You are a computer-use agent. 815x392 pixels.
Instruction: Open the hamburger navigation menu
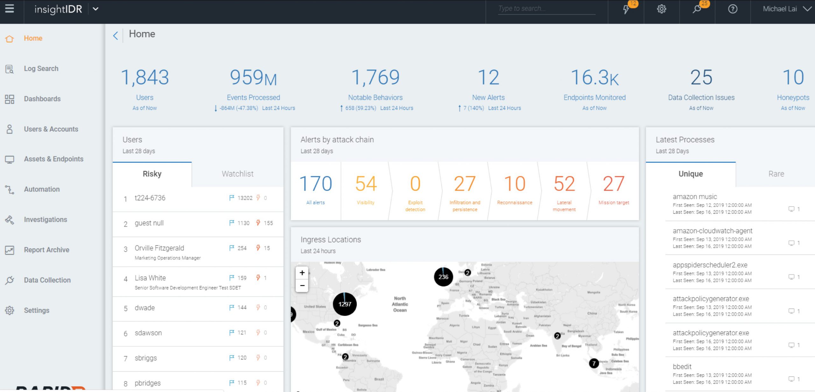coord(10,9)
